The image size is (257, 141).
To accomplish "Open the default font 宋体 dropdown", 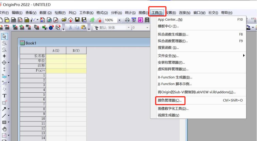I will click(x=129, y=27).
